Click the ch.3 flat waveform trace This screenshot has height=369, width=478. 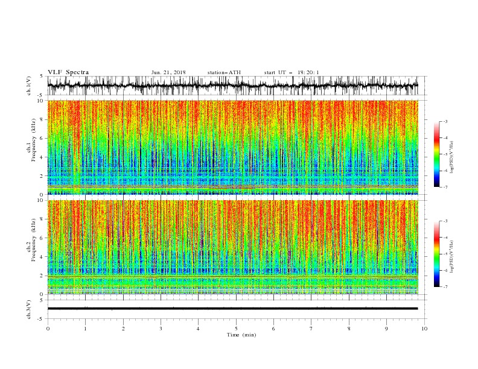(x=232, y=309)
